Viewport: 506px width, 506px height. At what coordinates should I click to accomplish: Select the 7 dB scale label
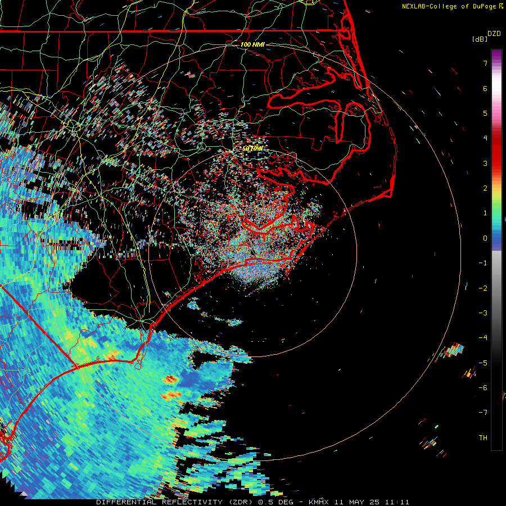tap(485, 63)
